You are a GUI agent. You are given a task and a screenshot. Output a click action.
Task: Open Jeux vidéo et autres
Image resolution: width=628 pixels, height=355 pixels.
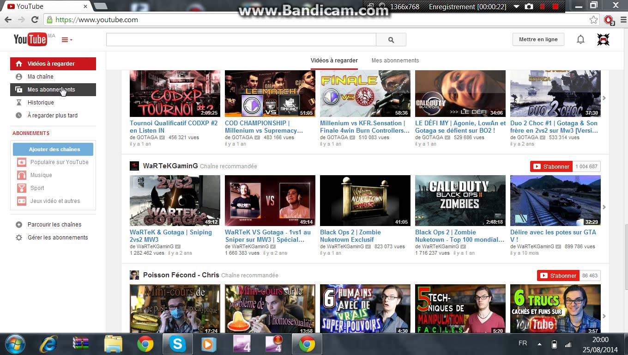(53, 201)
